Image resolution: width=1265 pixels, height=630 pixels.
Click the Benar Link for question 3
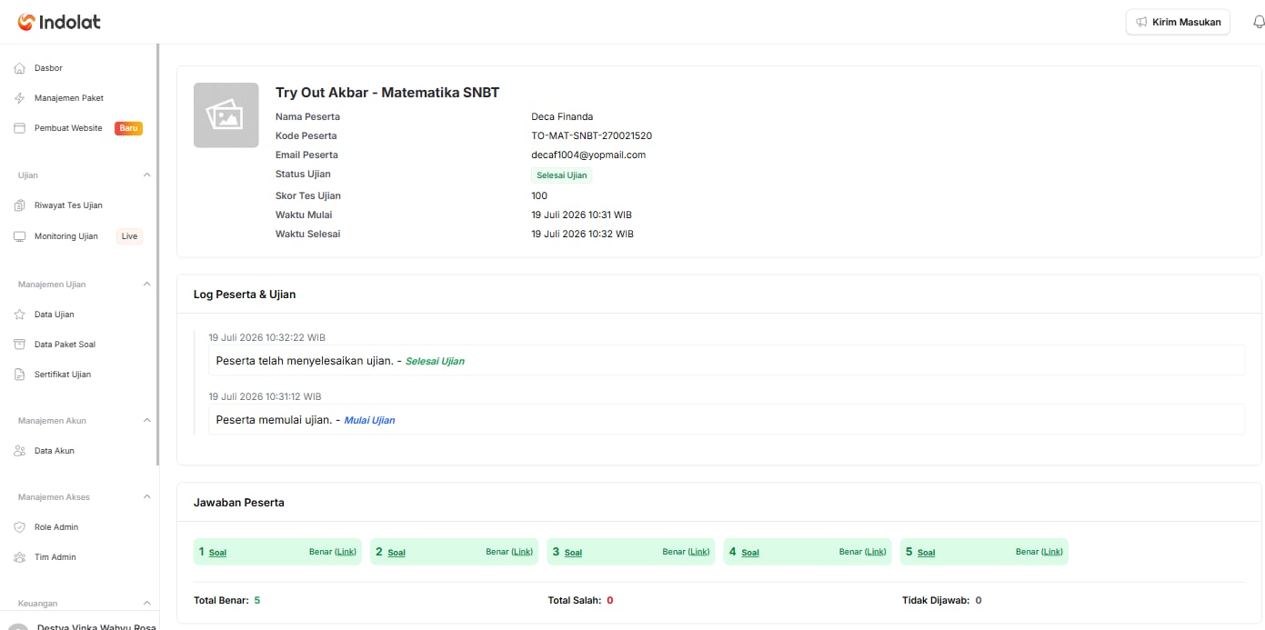(698, 552)
